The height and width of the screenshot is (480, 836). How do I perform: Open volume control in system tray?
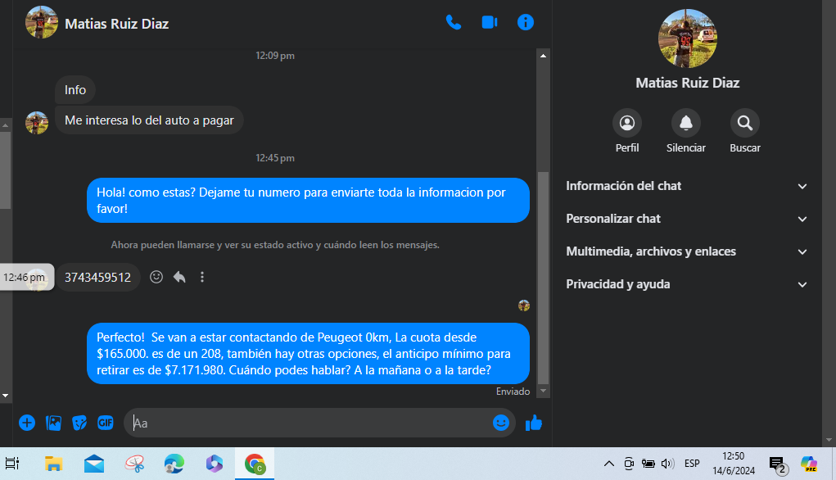click(667, 464)
